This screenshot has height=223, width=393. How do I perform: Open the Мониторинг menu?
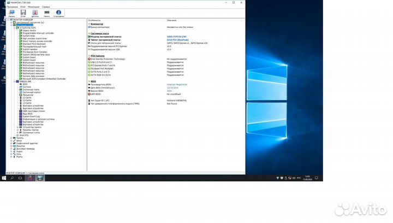[x=34, y=7]
